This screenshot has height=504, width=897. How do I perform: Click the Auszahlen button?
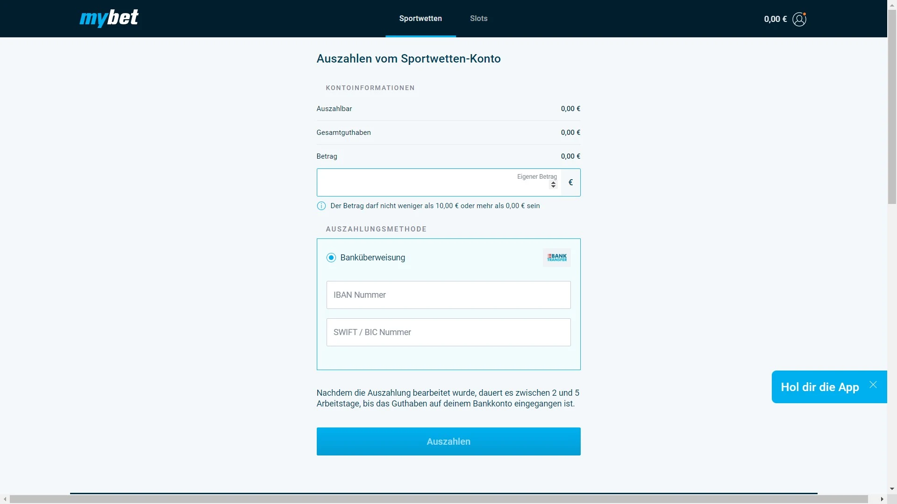[448, 441]
